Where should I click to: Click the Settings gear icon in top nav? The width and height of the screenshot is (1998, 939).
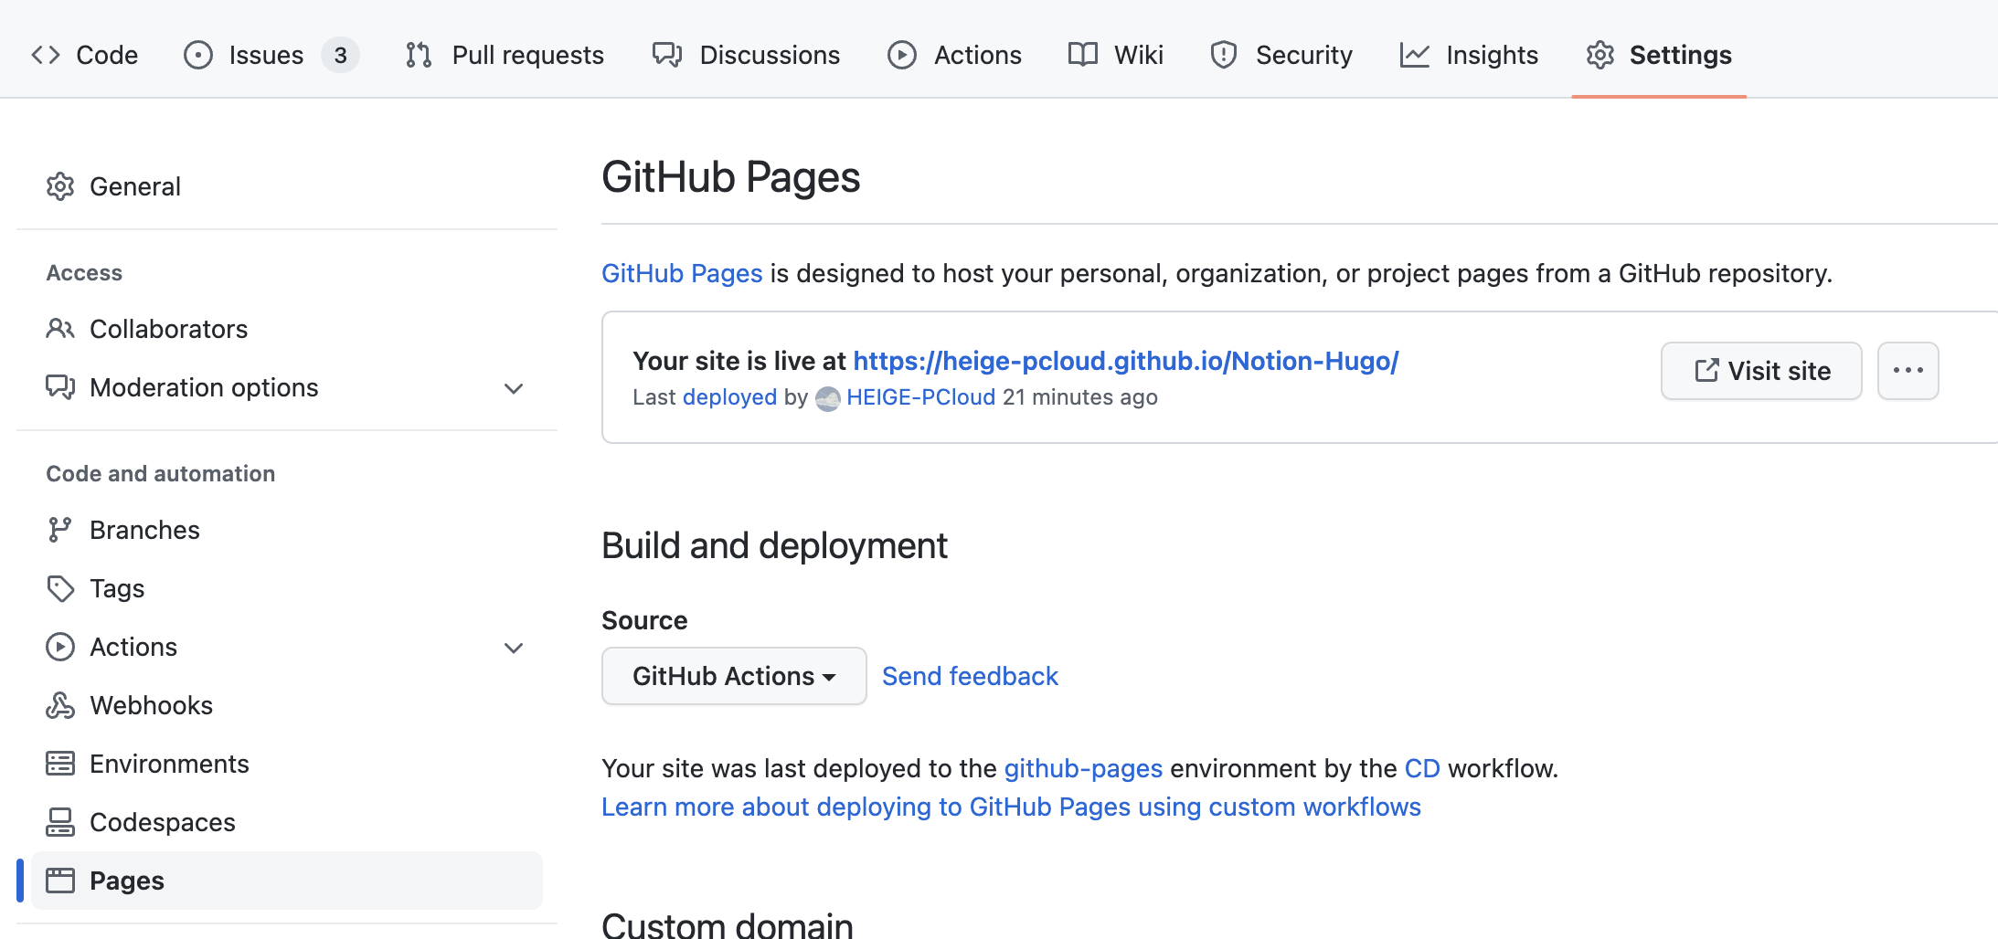(1600, 55)
